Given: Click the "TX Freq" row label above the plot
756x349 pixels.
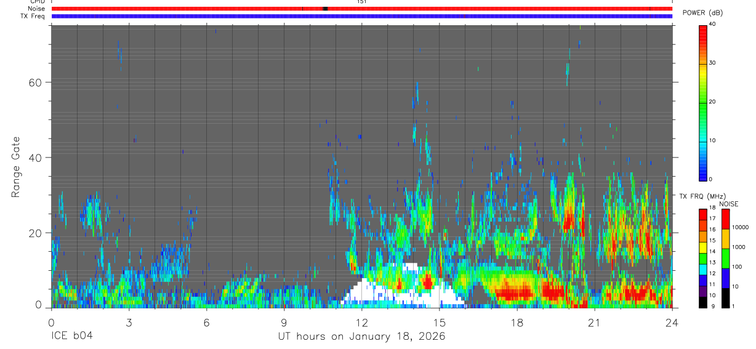Looking at the screenshot, I should point(34,16).
